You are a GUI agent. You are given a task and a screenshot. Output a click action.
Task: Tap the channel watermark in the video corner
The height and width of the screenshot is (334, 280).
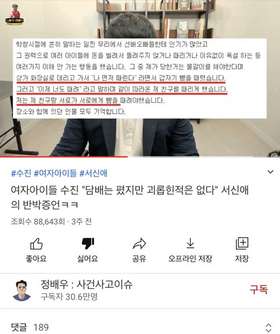point(15,15)
